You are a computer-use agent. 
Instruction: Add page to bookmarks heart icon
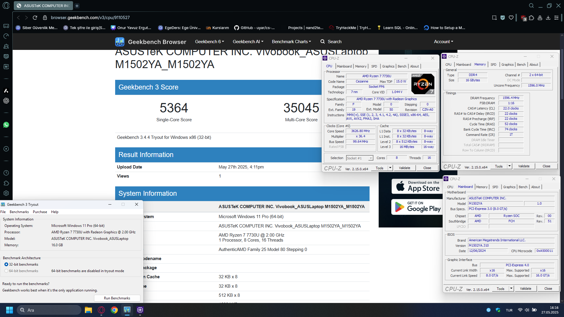tap(511, 18)
